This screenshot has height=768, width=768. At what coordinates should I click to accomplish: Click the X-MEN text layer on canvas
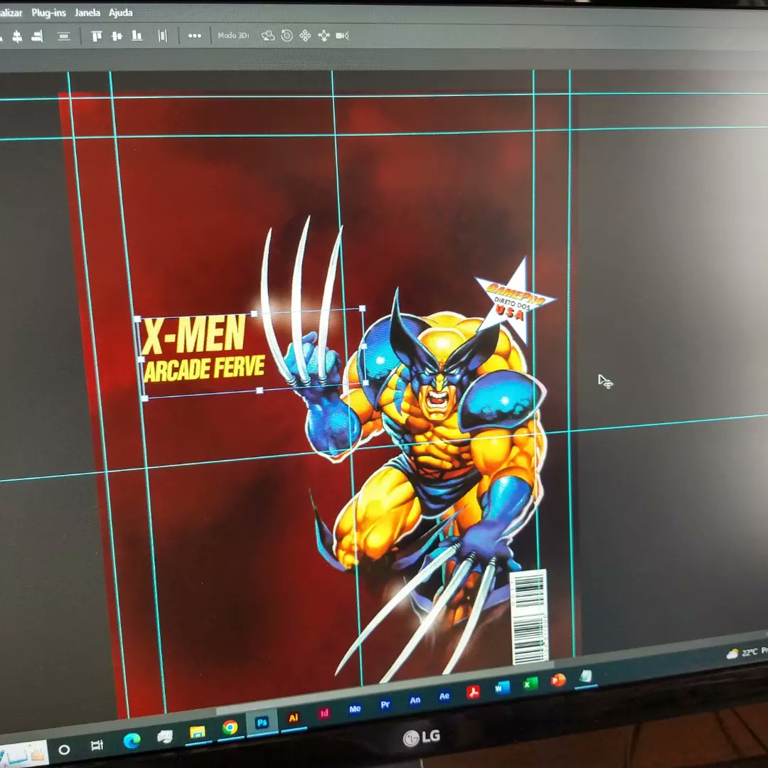194,334
